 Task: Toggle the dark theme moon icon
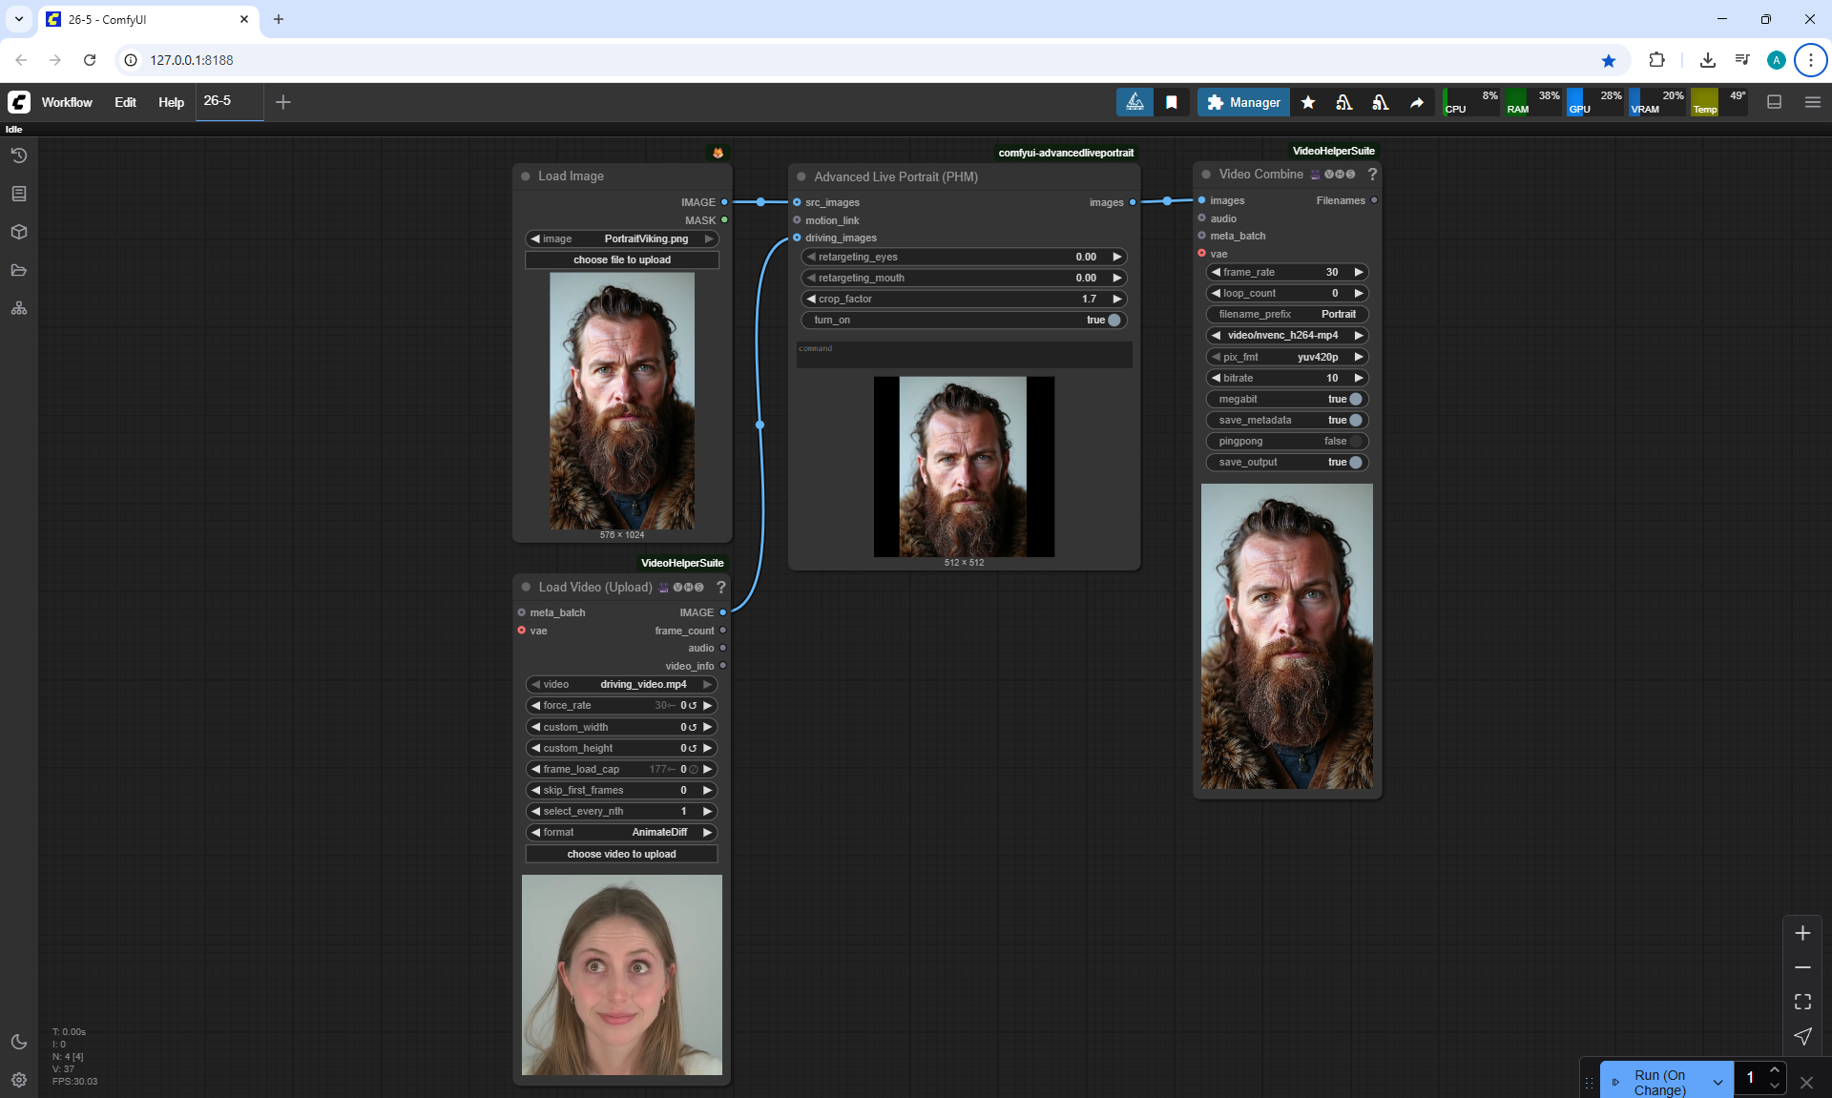point(19,1042)
